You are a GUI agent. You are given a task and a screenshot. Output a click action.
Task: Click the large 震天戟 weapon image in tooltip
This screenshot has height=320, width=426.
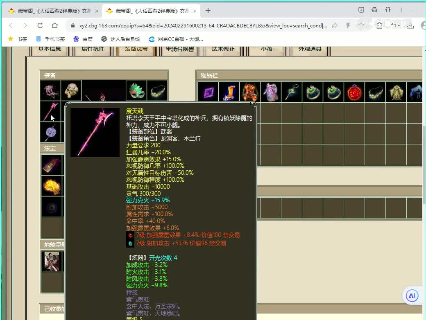click(x=95, y=133)
